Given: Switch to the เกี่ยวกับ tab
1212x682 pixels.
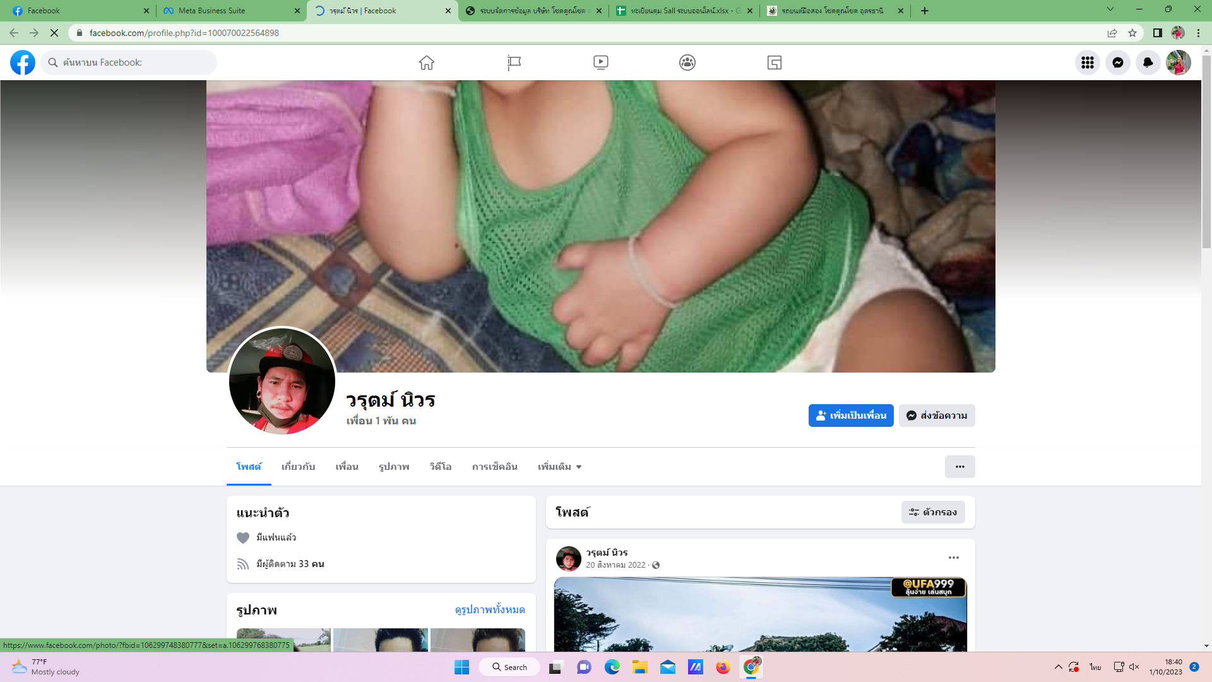Looking at the screenshot, I should [298, 467].
